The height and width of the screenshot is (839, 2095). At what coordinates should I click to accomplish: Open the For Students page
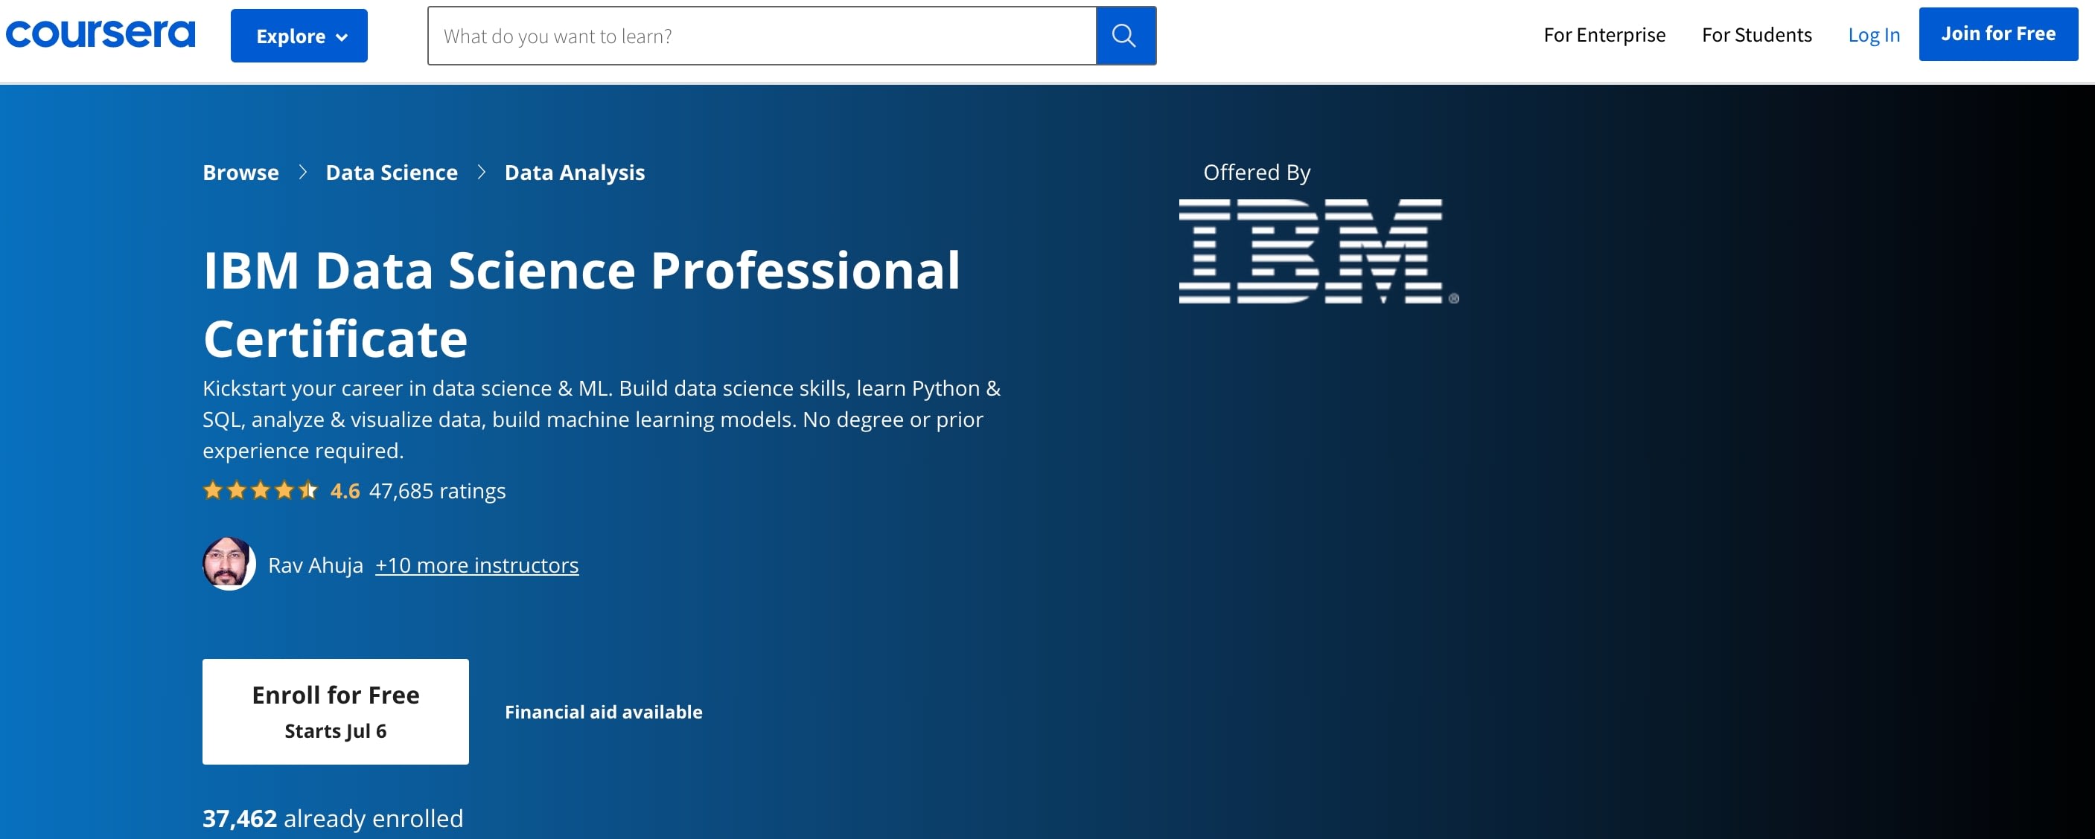coord(1757,35)
